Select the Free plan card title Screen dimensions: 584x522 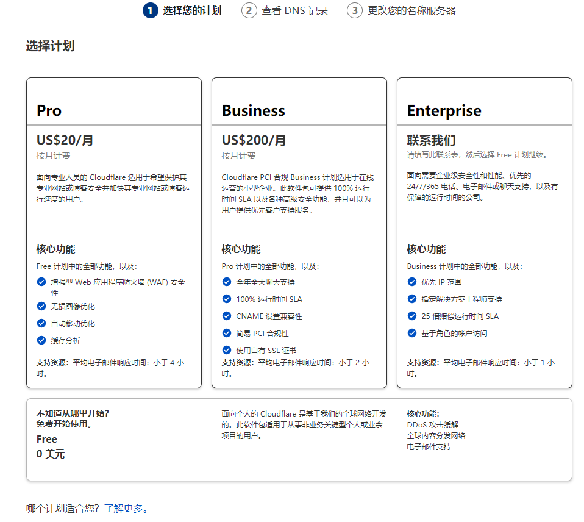[x=47, y=439]
